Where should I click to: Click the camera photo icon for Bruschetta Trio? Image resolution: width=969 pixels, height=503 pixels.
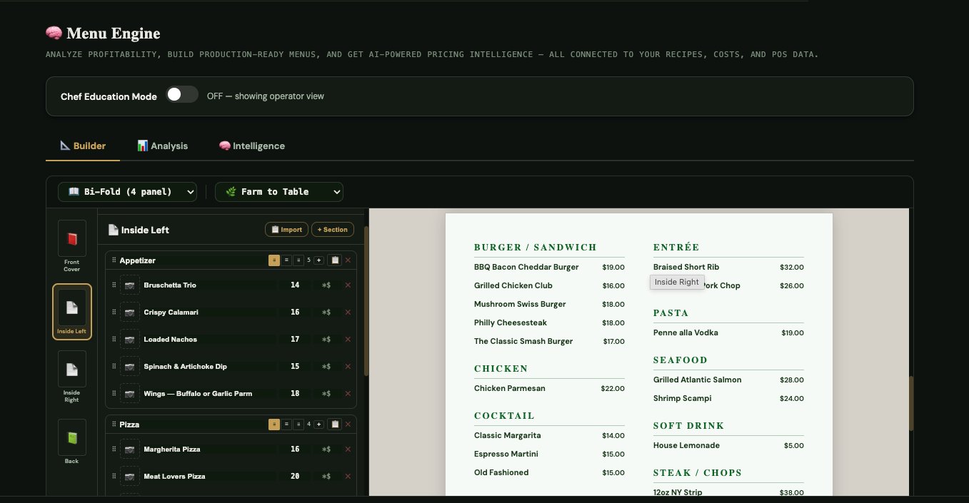coord(130,285)
